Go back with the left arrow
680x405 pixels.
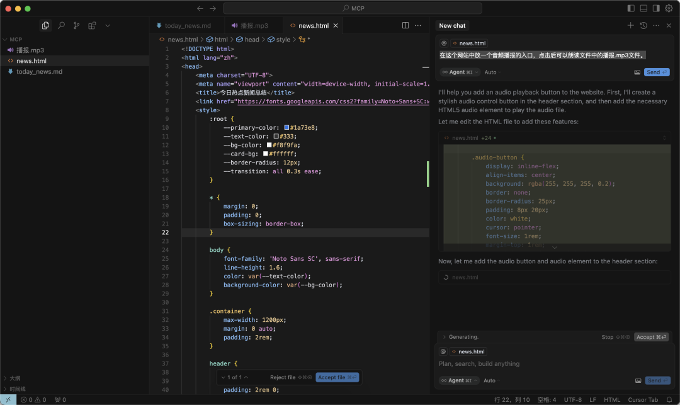click(x=200, y=8)
